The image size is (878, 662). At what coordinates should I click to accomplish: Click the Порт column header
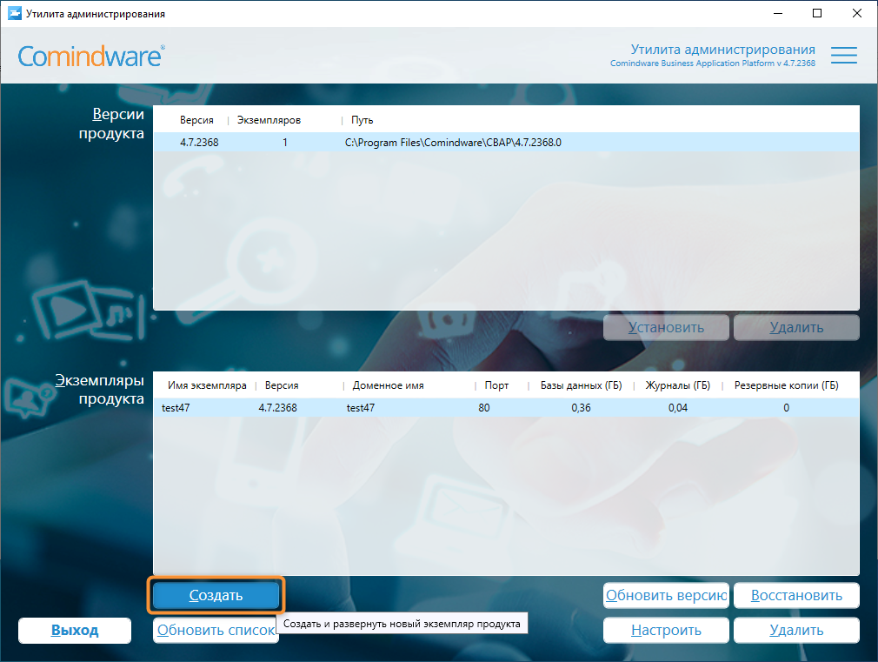pyautogui.click(x=496, y=385)
